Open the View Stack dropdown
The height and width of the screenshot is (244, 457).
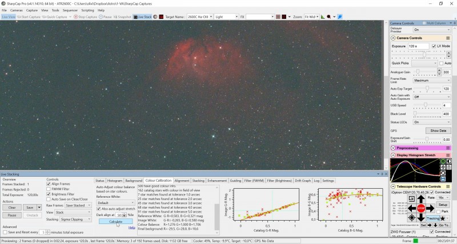pyautogui.click(x=73, y=212)
